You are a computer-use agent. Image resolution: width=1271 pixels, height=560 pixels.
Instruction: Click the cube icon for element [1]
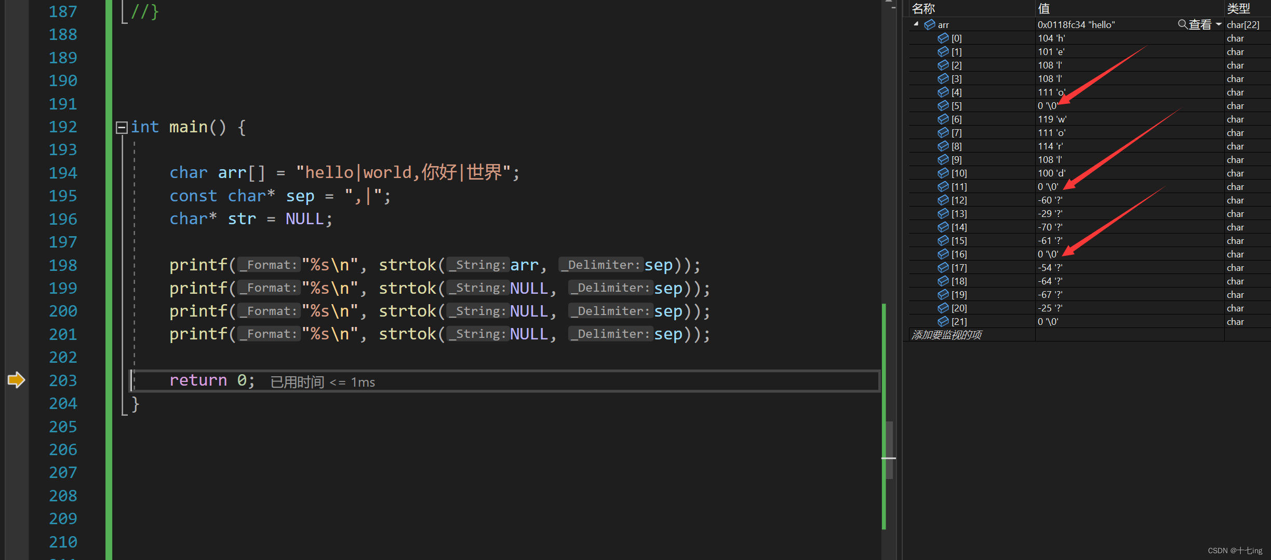click(943, 51)
